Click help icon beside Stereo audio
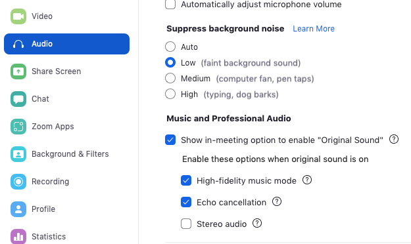Viewport: 411px width, 244px height. tap(257, 224)
